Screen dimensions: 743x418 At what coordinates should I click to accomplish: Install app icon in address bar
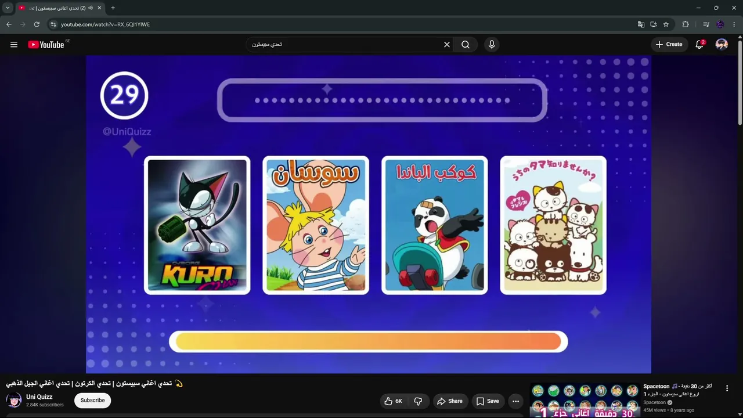pyautogui.click(x=654, y=24)
